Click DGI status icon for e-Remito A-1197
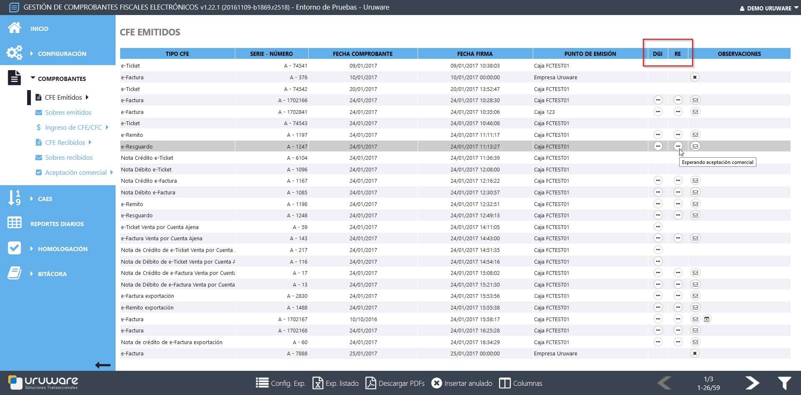The width and height of the screenshot is (801, 395). pos(658,135)
